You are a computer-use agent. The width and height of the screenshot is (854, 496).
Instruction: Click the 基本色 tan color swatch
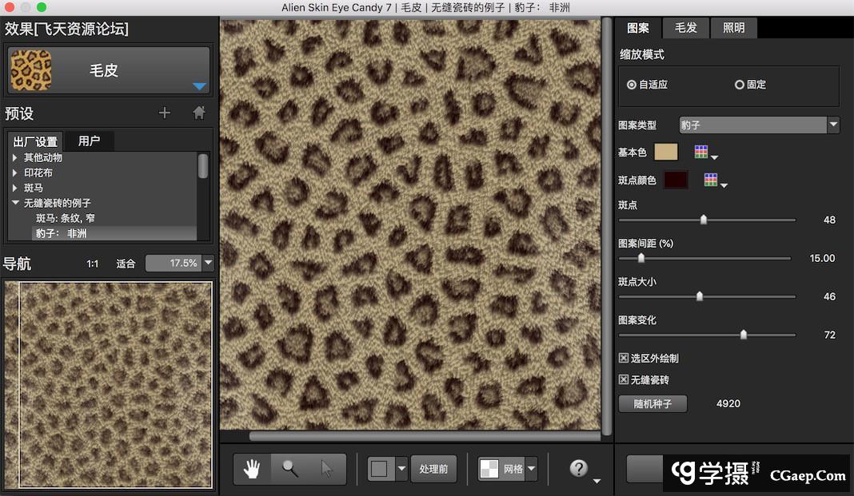665,153
